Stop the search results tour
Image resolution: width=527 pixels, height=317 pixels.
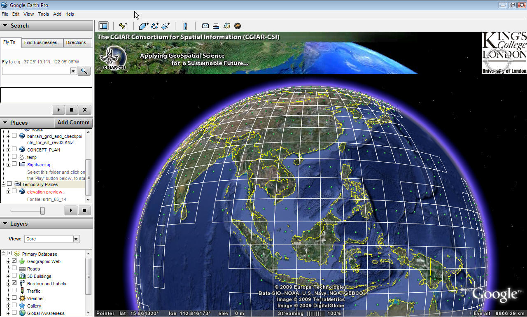click(72, 110)
